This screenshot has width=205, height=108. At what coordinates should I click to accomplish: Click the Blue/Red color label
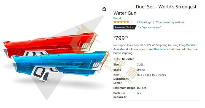pos(128,59)
